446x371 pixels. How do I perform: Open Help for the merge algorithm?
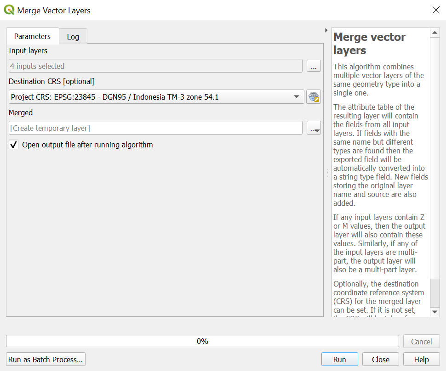tap(421, 360)
